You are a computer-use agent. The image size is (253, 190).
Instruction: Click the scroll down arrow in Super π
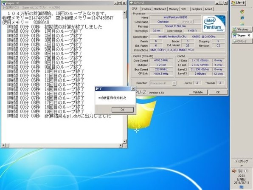(124, 142)
